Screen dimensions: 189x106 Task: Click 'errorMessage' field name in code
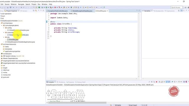74,32
